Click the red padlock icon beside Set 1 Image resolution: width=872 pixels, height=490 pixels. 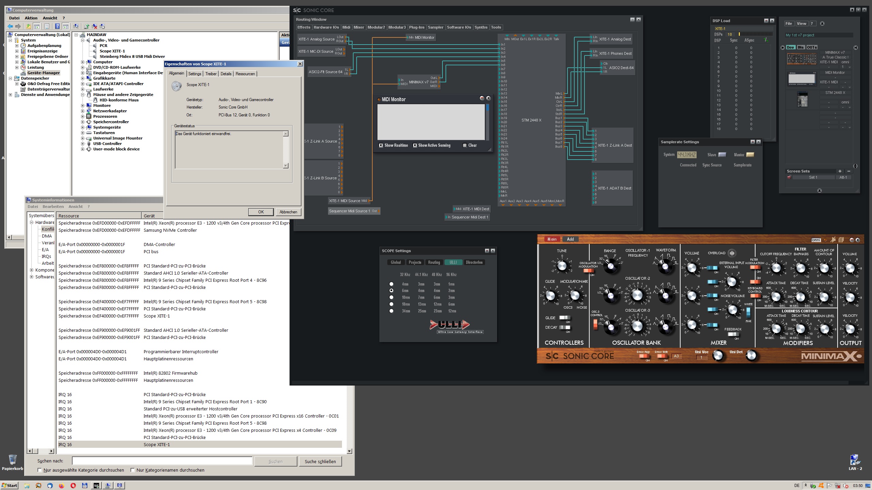[790, 177]
